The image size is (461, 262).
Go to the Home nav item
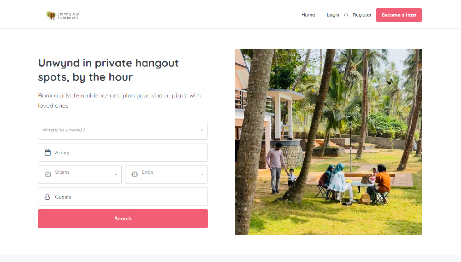[308, 15]
